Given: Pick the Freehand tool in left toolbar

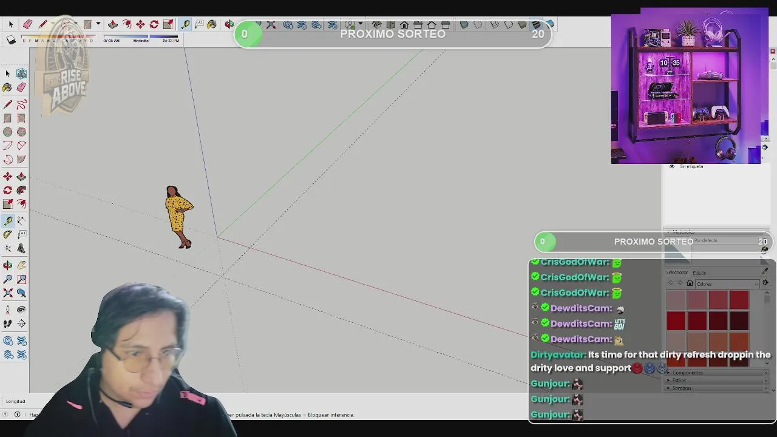Looking at the screenshot, I should tap(21, 104).
